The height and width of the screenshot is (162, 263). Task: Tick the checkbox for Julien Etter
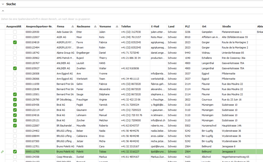(x=15, y=32)
